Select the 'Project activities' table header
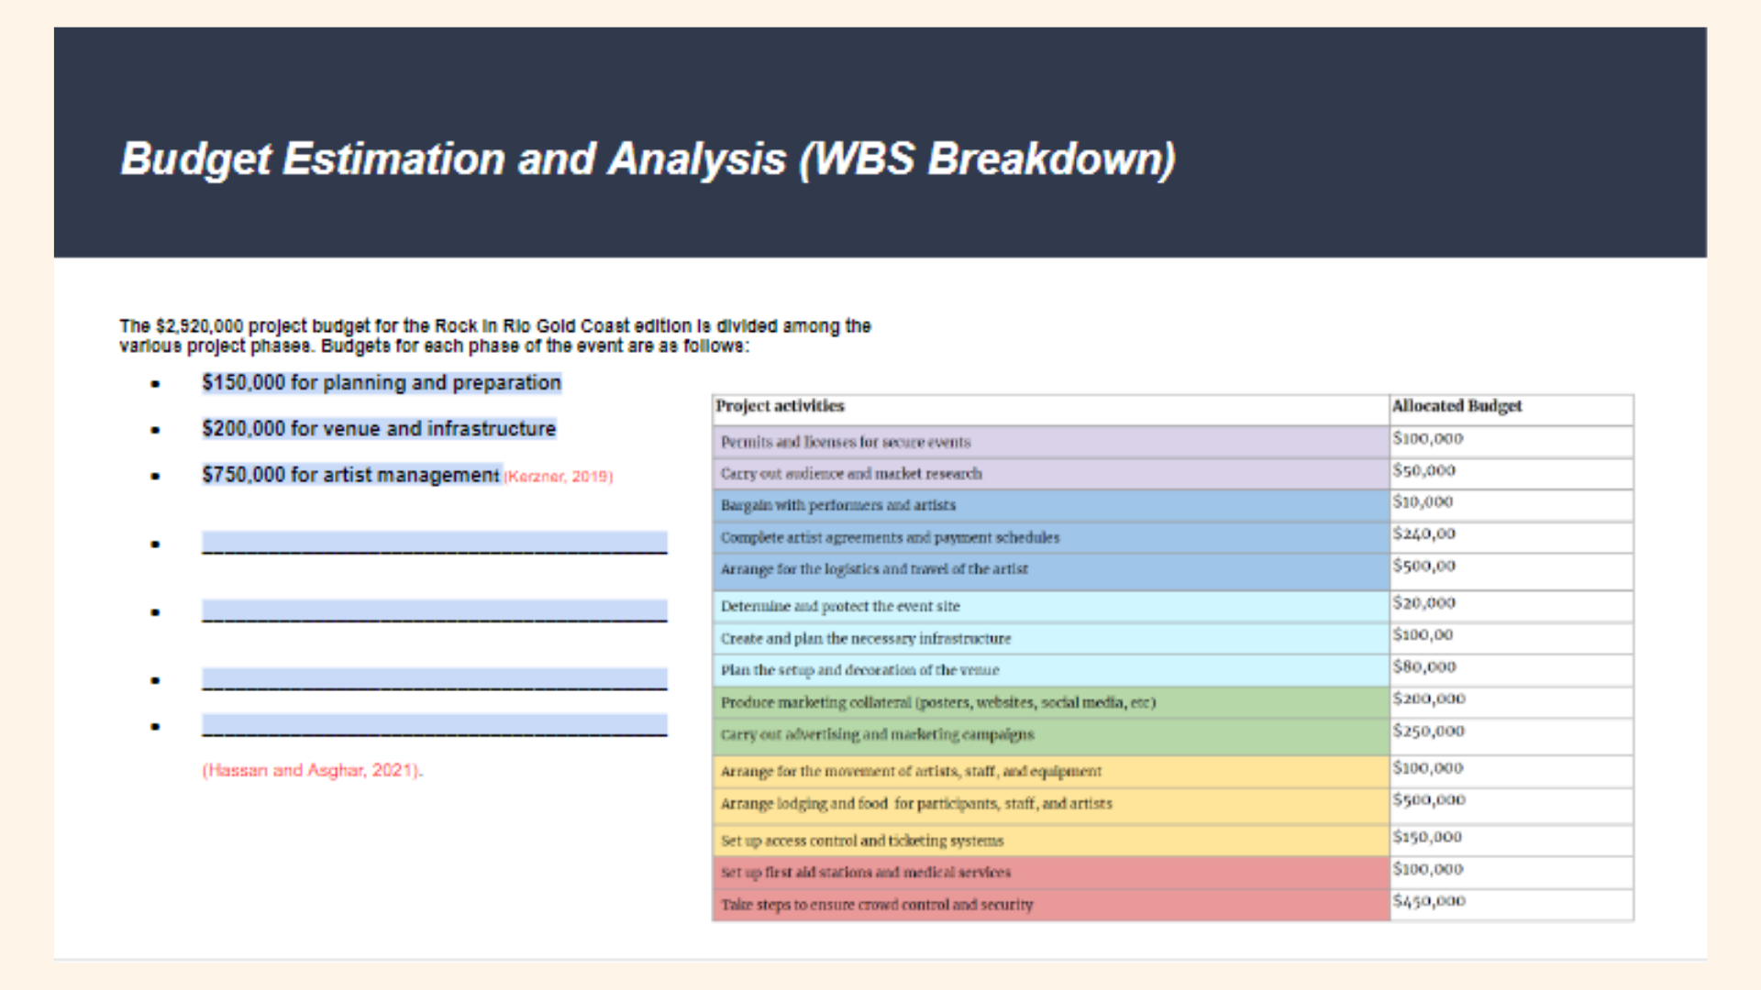The width and height of the screenshot is (1761, 990). pos(782,406)
